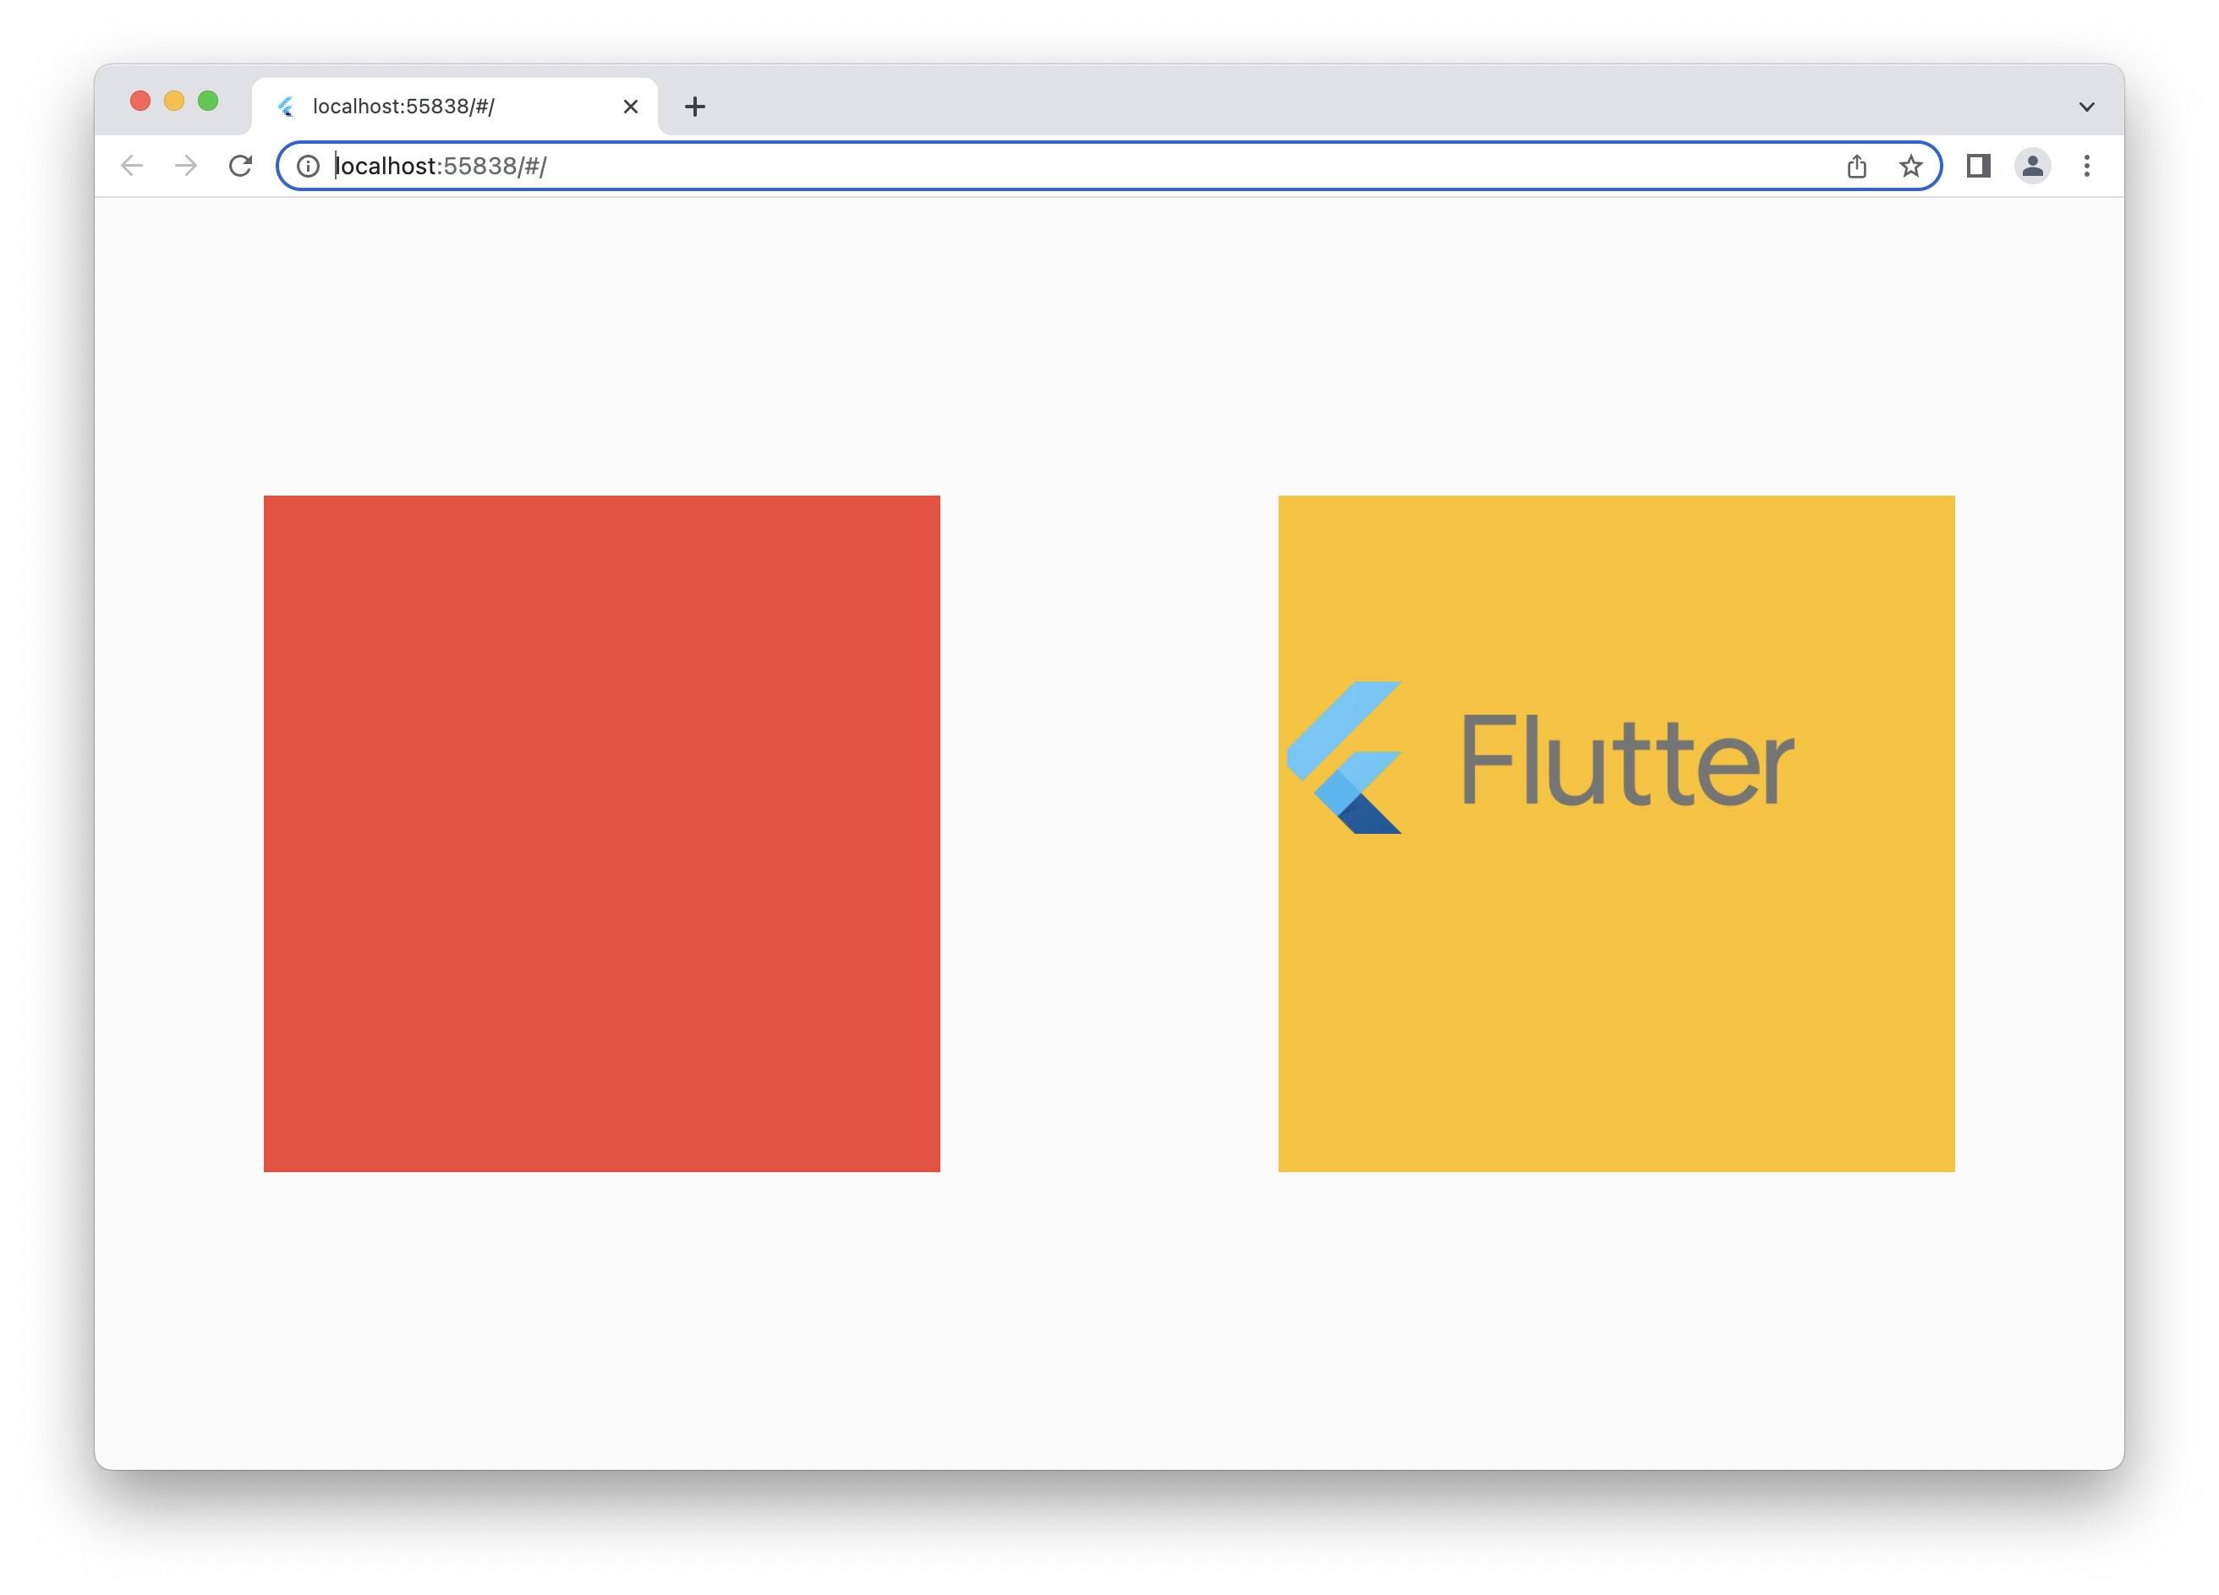Open the share menu in the toolbar

(x=1858, y=167)
